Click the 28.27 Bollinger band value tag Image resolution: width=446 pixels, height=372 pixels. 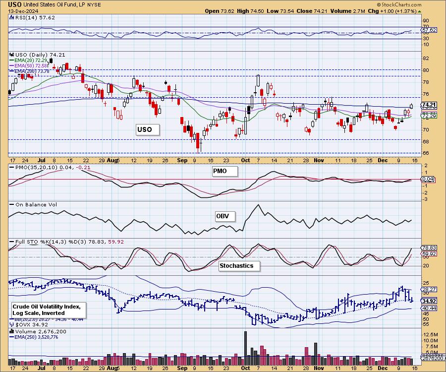(x=429, y=289)
